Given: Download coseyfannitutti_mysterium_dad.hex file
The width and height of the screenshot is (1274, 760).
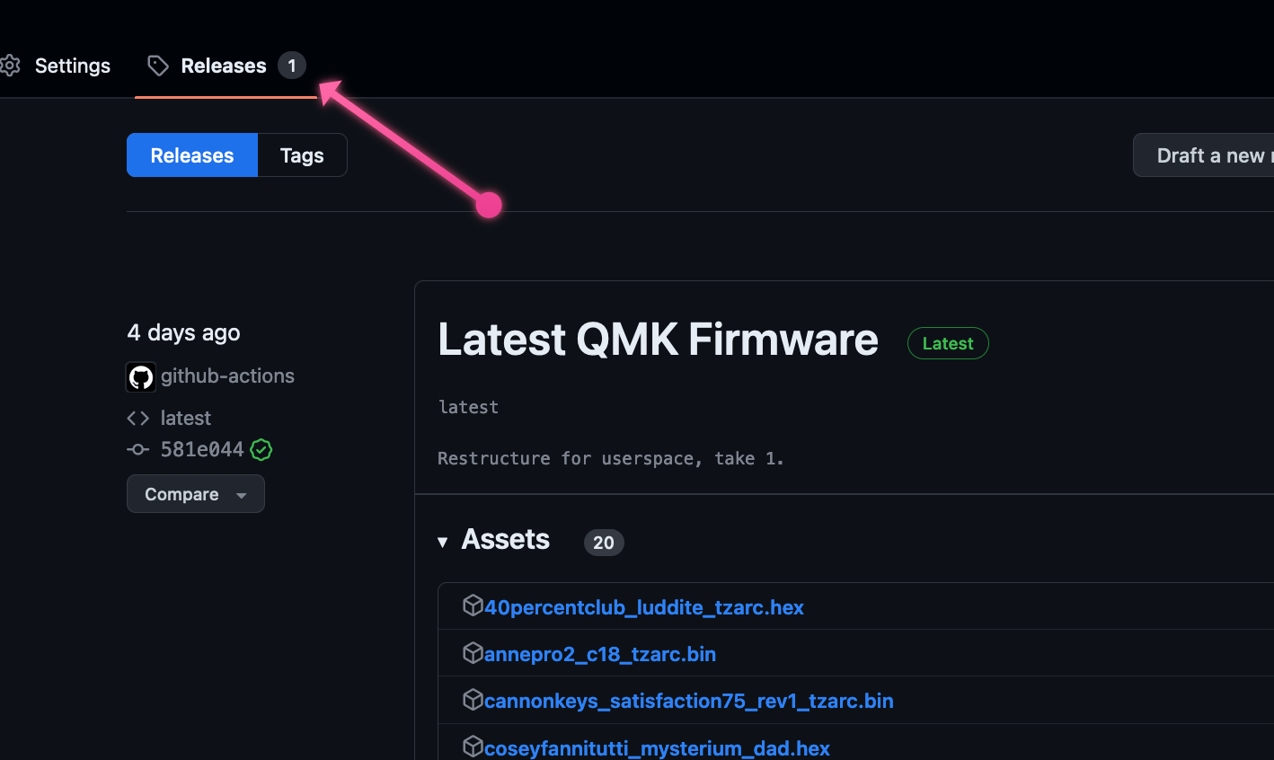Looking at the screenshot, I should coord(657,747).
